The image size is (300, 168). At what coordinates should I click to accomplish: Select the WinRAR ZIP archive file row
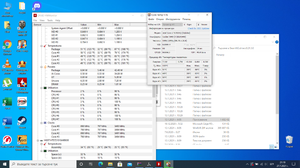click(193, 128)
